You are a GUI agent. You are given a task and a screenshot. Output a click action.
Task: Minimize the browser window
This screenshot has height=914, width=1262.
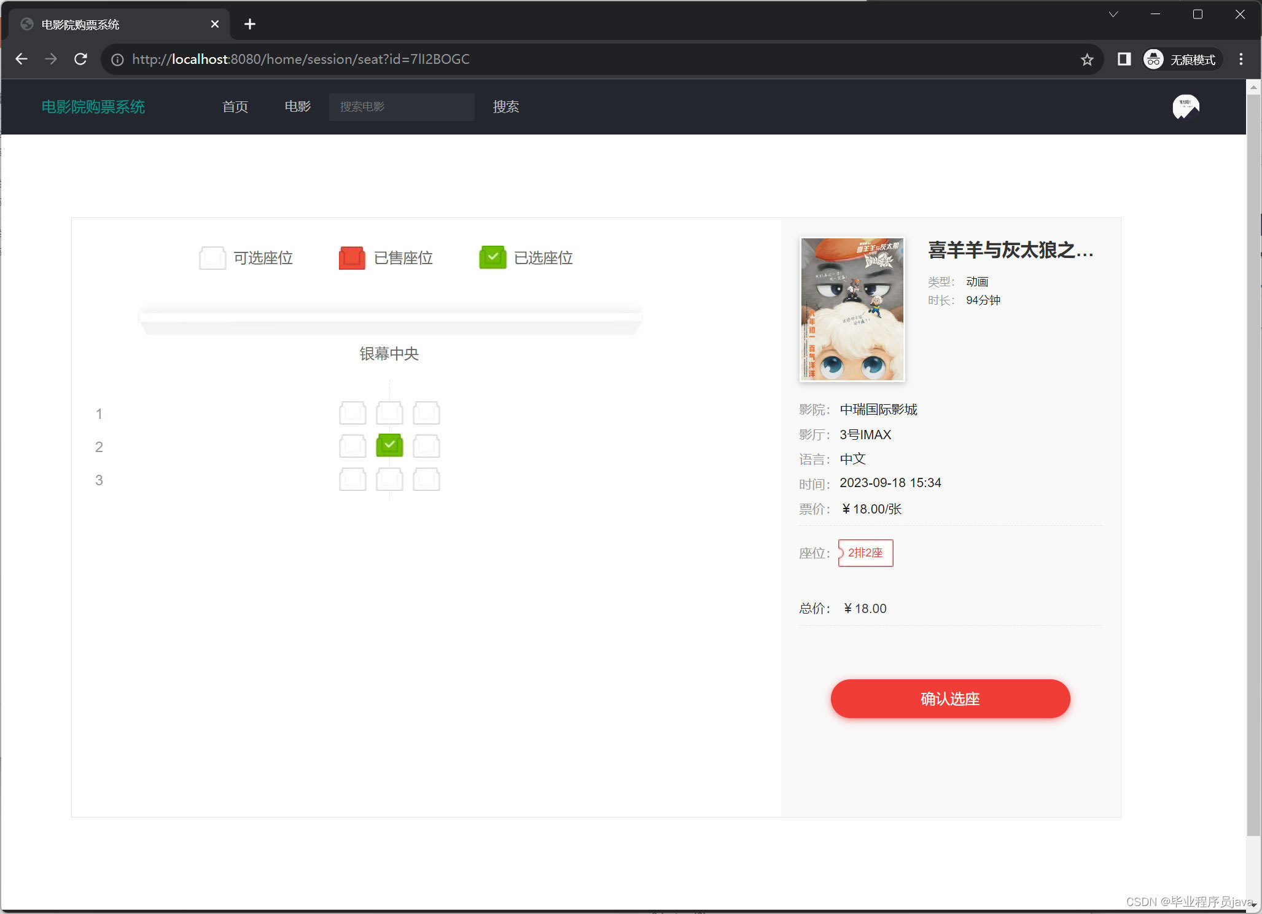1155,15
